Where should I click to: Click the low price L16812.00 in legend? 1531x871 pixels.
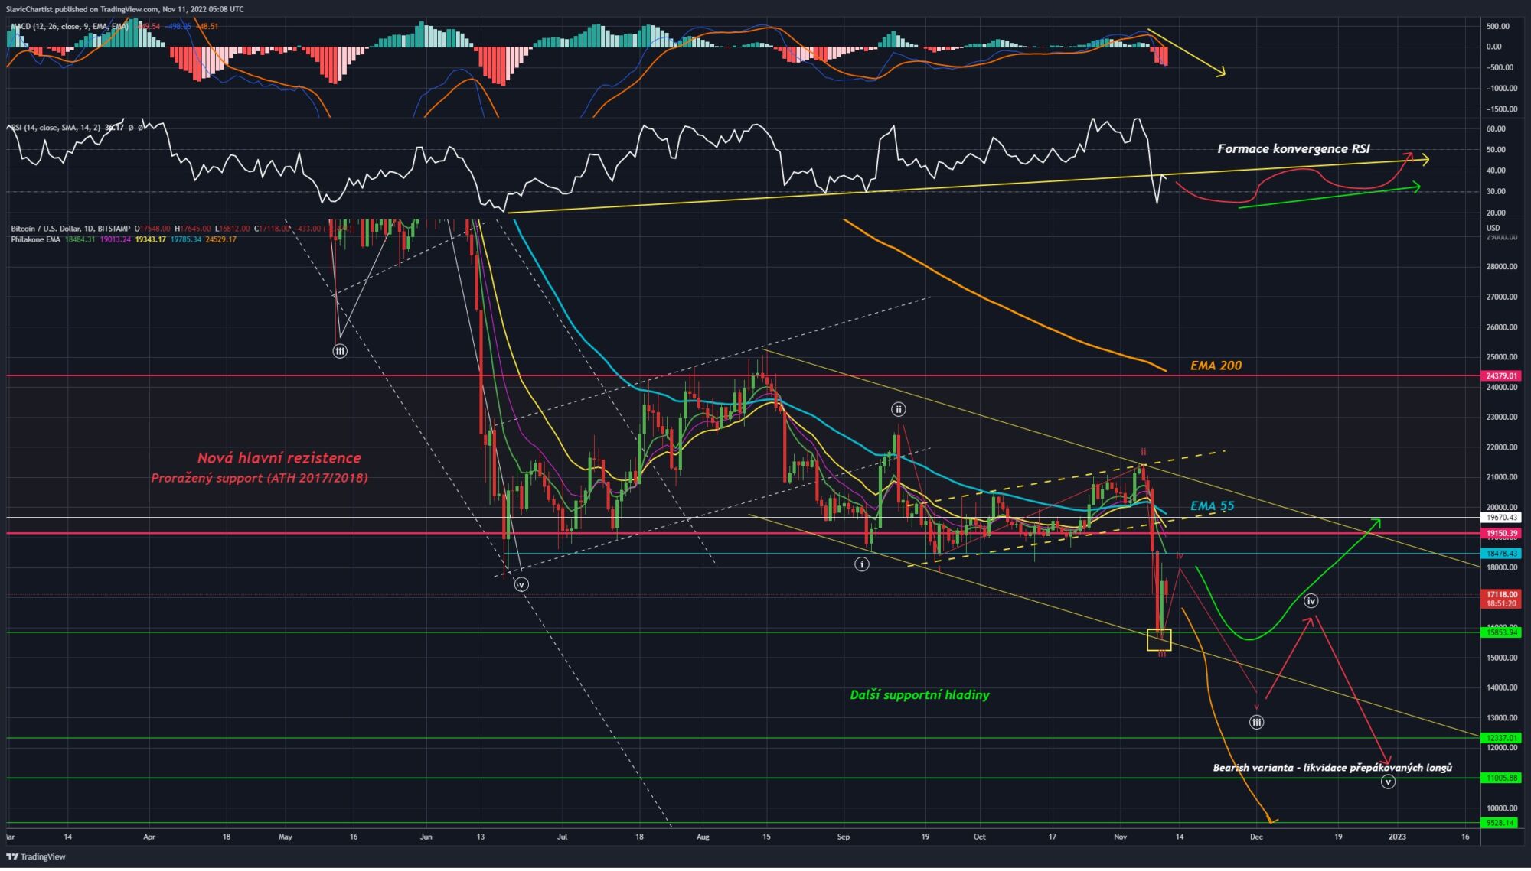[232, 229]
